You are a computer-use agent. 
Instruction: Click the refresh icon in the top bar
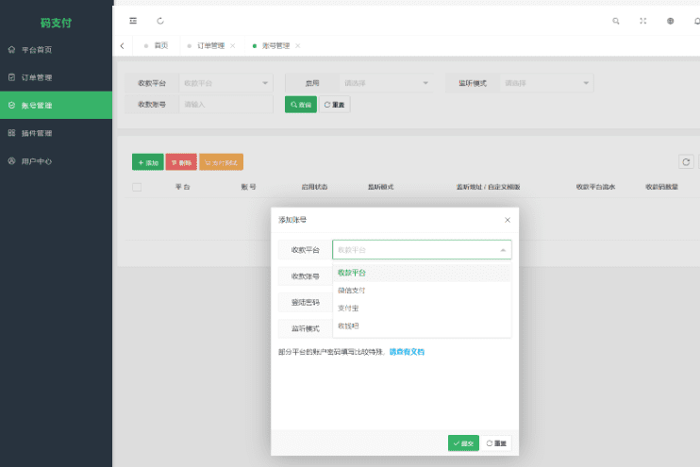point(160,21)
